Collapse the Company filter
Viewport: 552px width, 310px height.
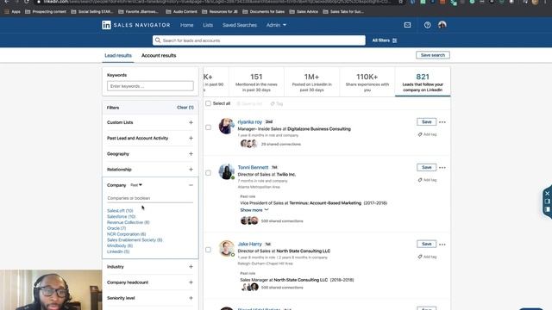(x=191, y=185)
